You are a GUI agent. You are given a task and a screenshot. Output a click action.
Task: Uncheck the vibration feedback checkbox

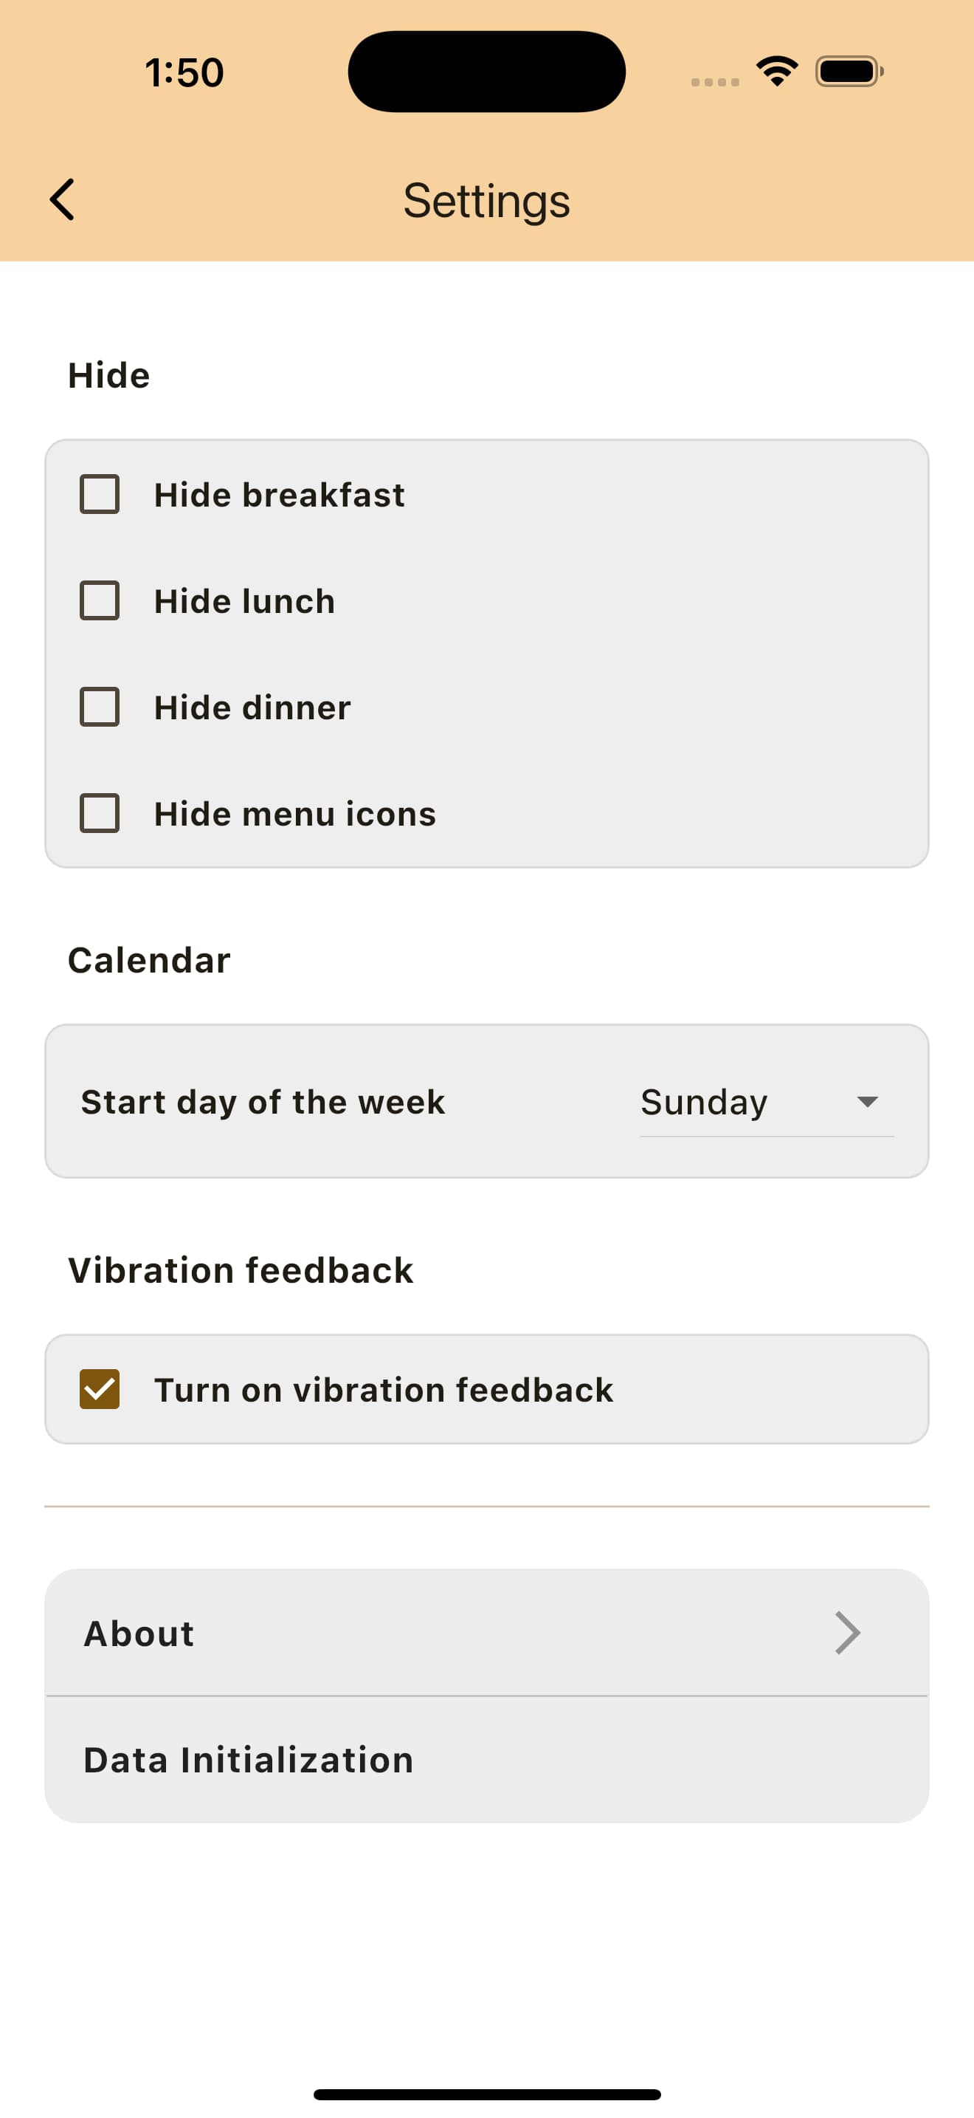coord(100,1390)
